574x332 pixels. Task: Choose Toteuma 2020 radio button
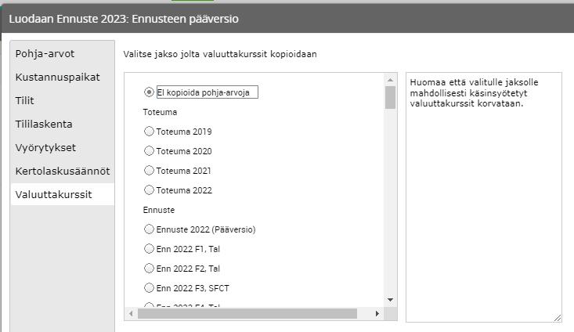pyautogui.click(x=150, y=151)
